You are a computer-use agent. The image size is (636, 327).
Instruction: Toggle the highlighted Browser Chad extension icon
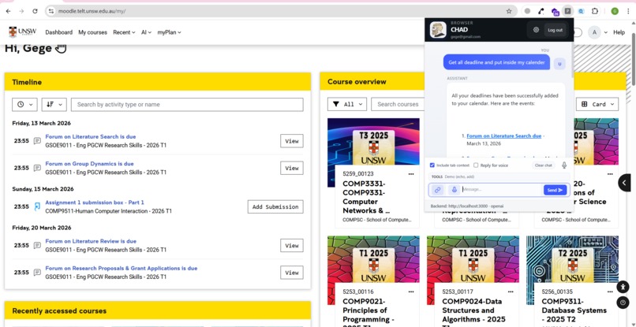pos(568,11)
